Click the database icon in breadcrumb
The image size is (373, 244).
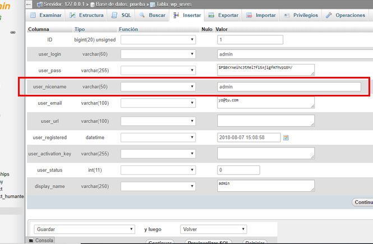point(93,4)
